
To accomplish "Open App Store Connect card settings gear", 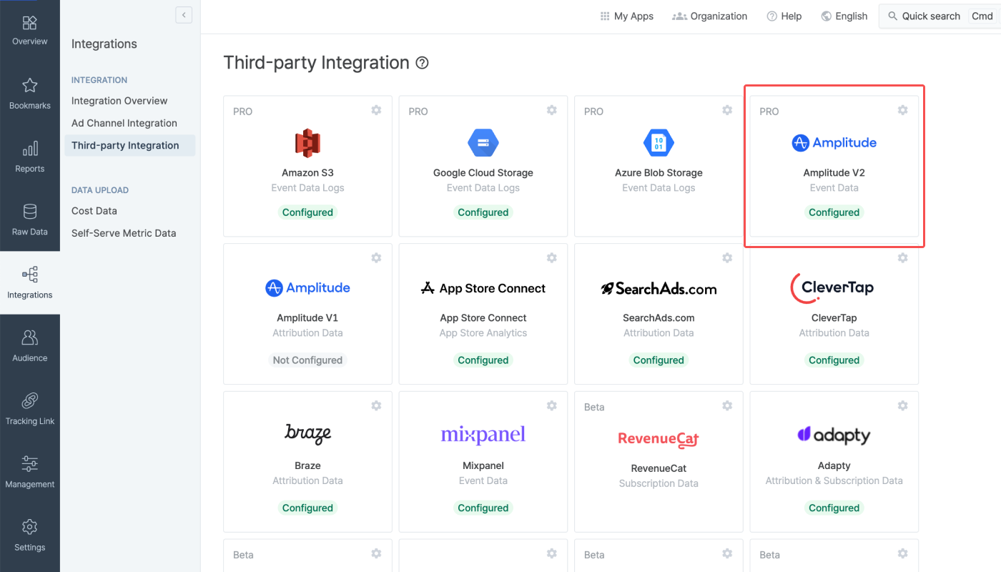I will pyautogui.click(x=552, y=258).
